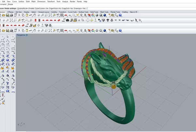The image size is (196, 132).
Task: Toggle the DrawCurves=Yes command option
Action: [x=42, y=8]
